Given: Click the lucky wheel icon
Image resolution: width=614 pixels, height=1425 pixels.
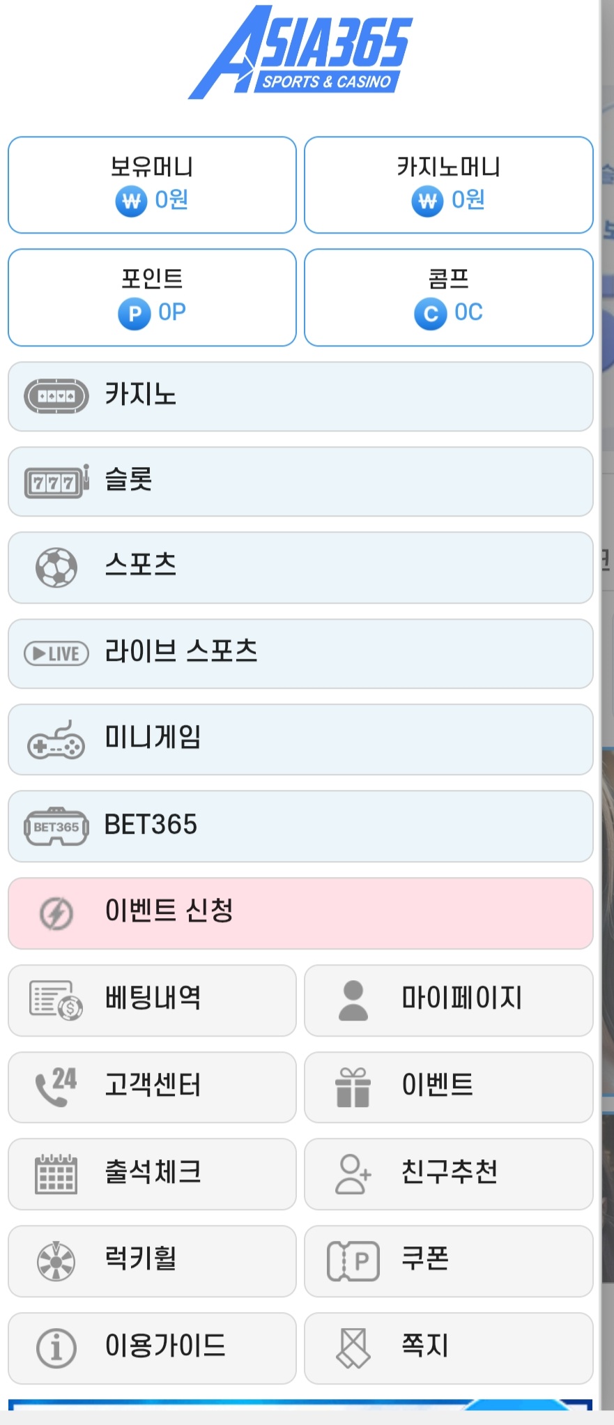Looking at the screenshot, I should 56,1261.
